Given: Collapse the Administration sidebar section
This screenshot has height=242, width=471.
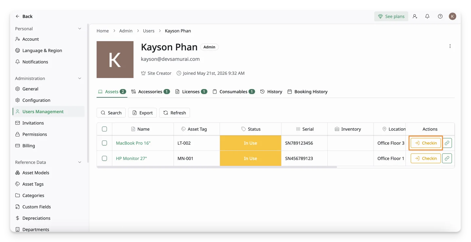Looking at the screenshot, I should (79, 78).
